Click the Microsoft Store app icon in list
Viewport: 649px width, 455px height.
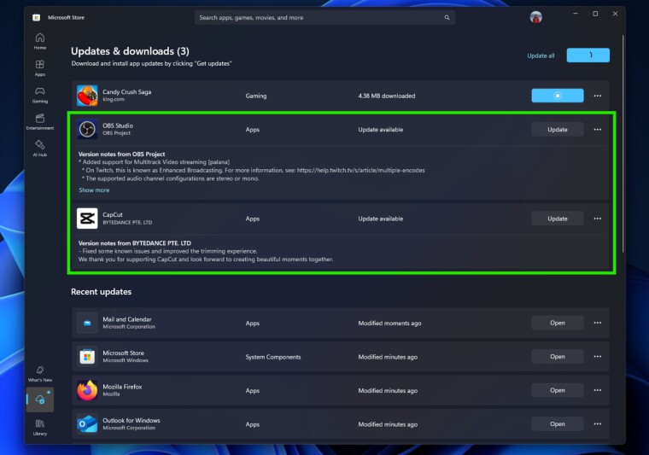[x=87, y=357]
